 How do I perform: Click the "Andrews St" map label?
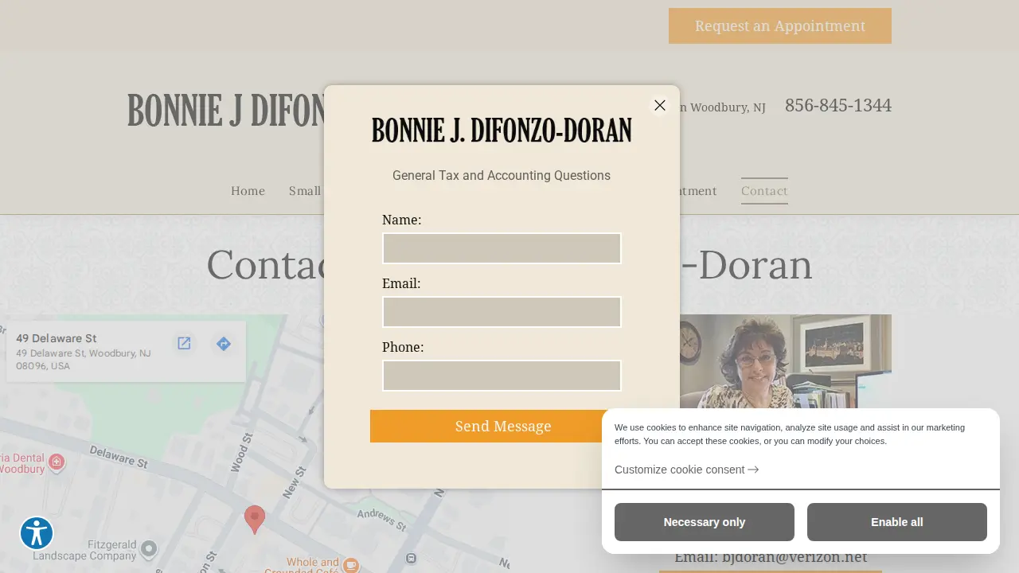381,520
